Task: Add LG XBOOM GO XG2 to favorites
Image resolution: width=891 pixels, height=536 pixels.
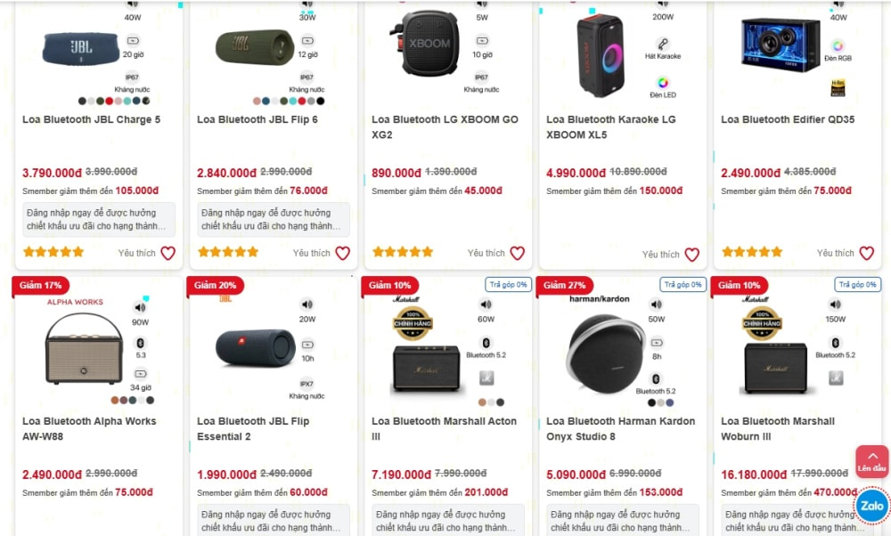Action: pyautogui.click(x=517, y=253)
